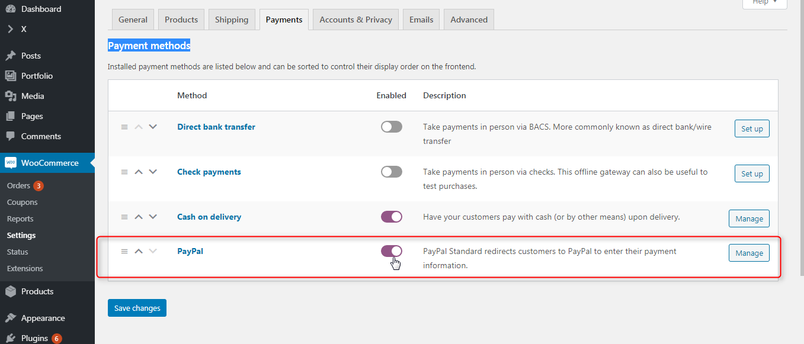Screen dimensions: 804x344
Task: Click the Comments bubble icon
Action: [11, 136]
